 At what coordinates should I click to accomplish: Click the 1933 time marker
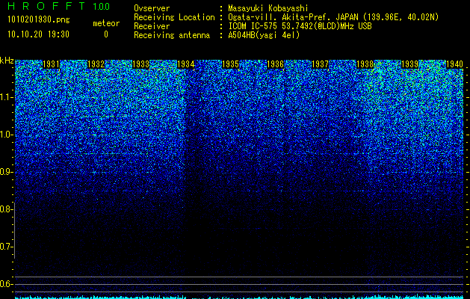tap(141, 64)
